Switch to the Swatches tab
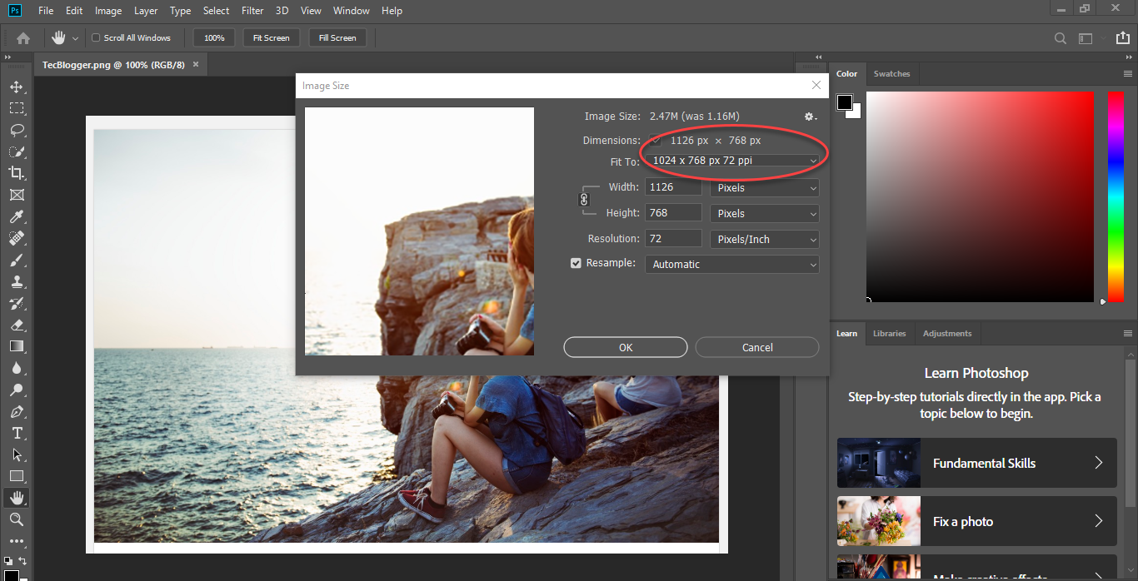 [891, 74]
